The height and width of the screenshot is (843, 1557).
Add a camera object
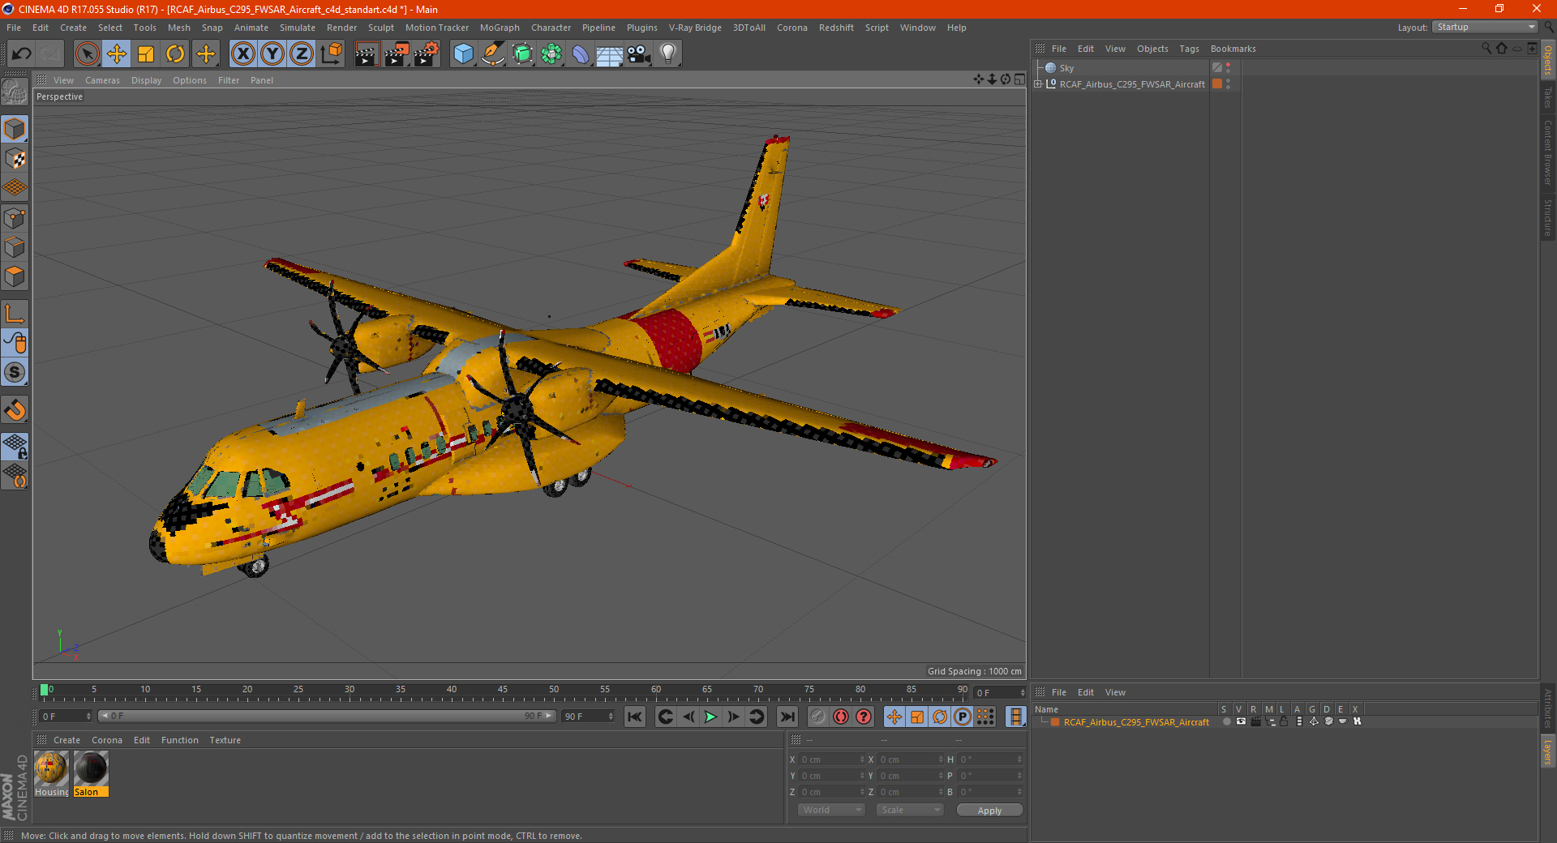click(639, 54)
